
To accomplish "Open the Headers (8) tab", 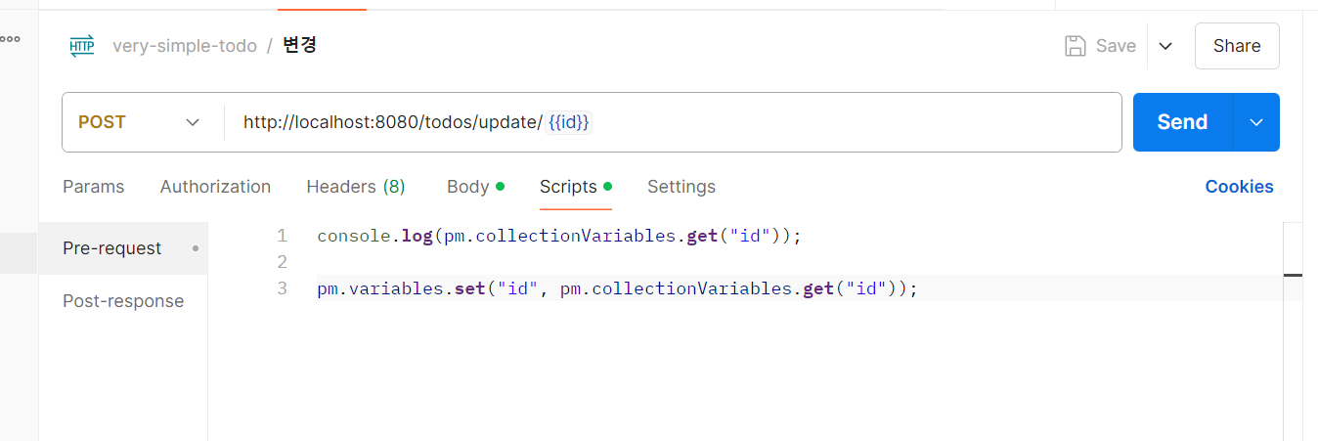I will [356, 187].
